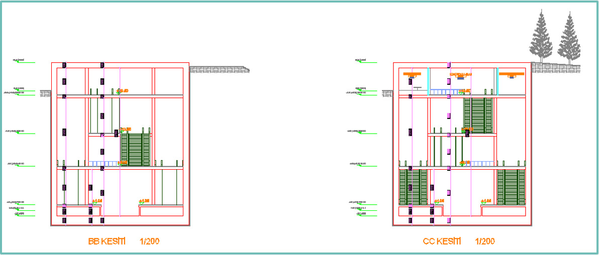The width and height of the screenshot is (599, 255).
Task: Click the right footing block in BB section
Action: [161, 211]
